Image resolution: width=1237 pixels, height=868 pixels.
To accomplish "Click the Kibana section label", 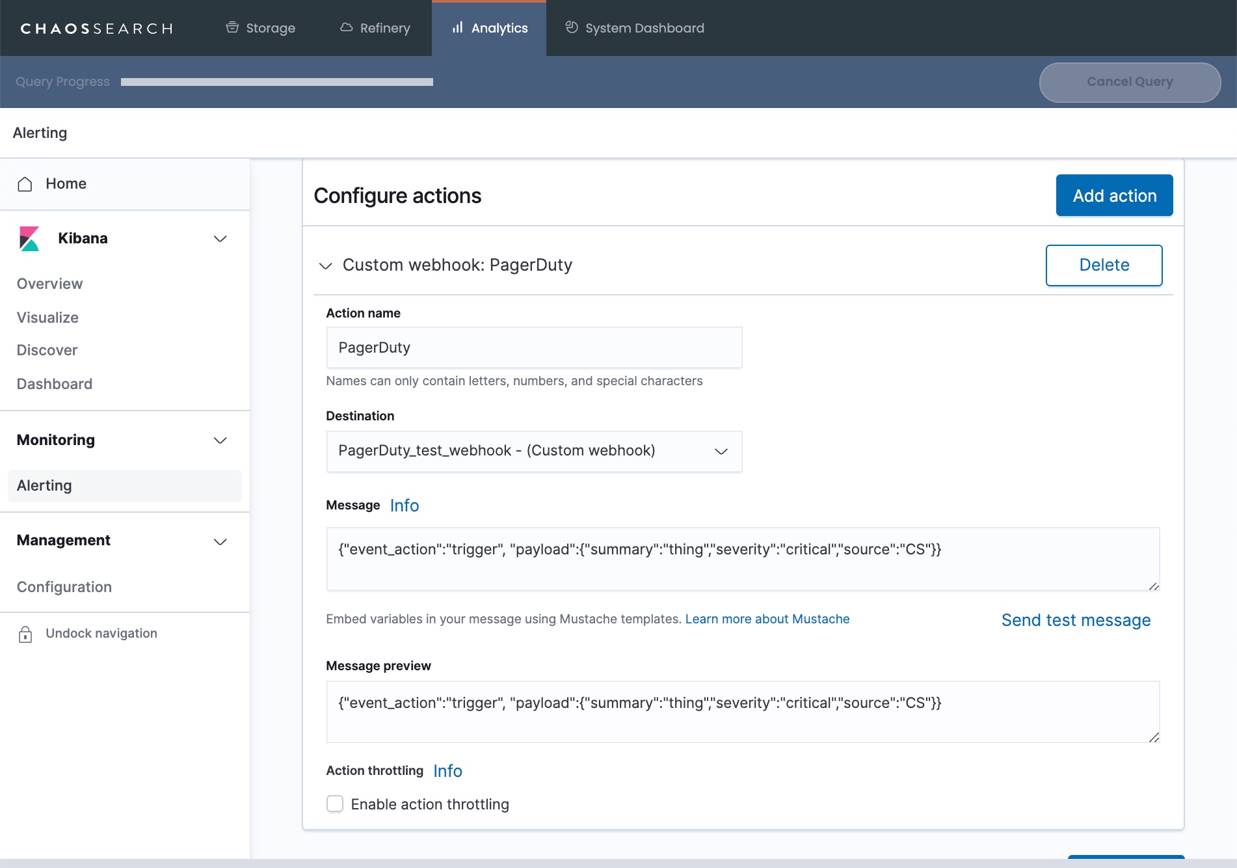I will coord(83,238).
